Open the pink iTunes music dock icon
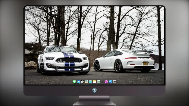 click(106, 82)
